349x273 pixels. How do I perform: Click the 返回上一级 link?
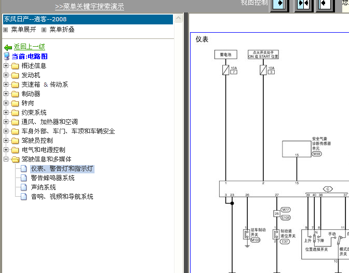coord(30,47)
